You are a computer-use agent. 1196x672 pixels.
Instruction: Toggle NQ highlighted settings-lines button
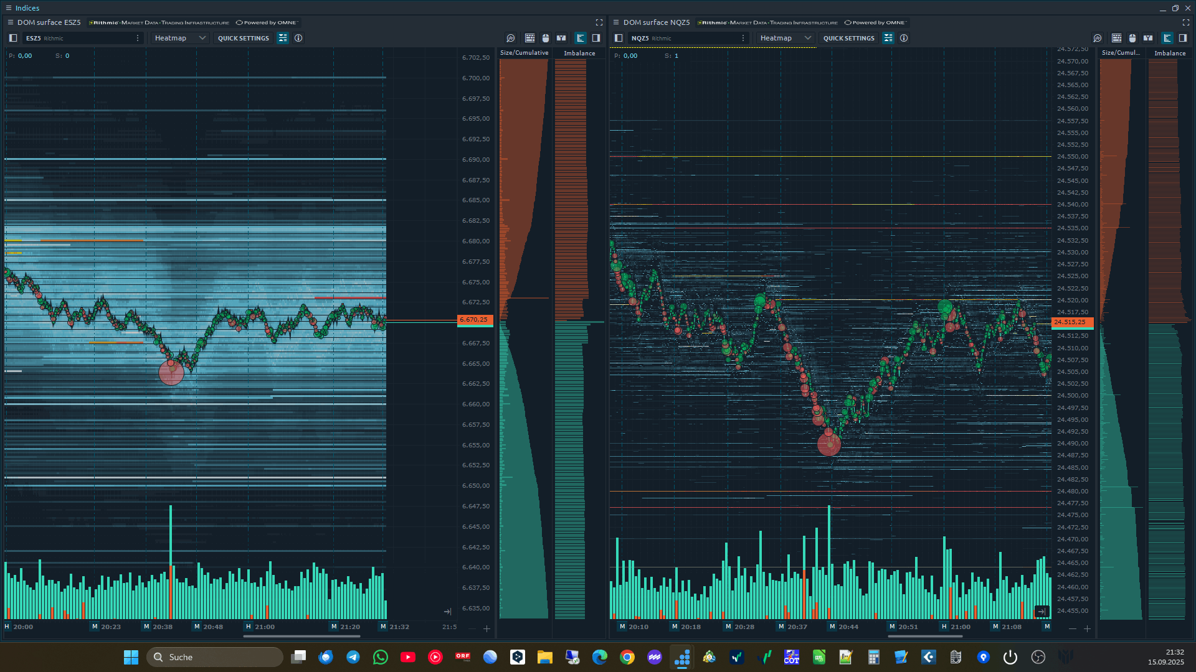pos(888,38)
